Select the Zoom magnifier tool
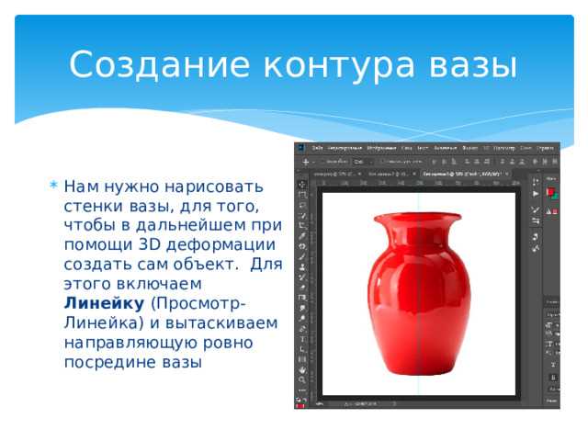Image resolution: width=588 pixels, height=441 pixels. coord(302,379)
